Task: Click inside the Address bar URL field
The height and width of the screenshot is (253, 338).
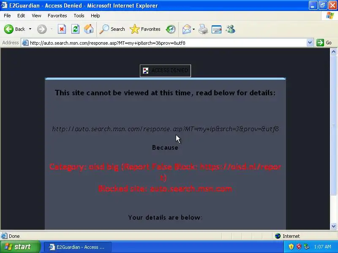Action: (x=167, y=43)
